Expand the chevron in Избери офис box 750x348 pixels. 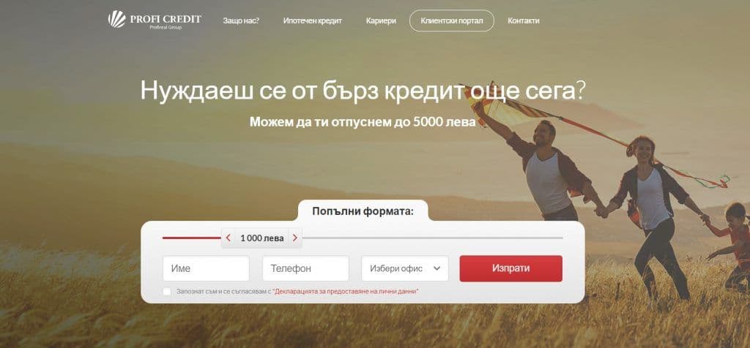pos(437,268)
